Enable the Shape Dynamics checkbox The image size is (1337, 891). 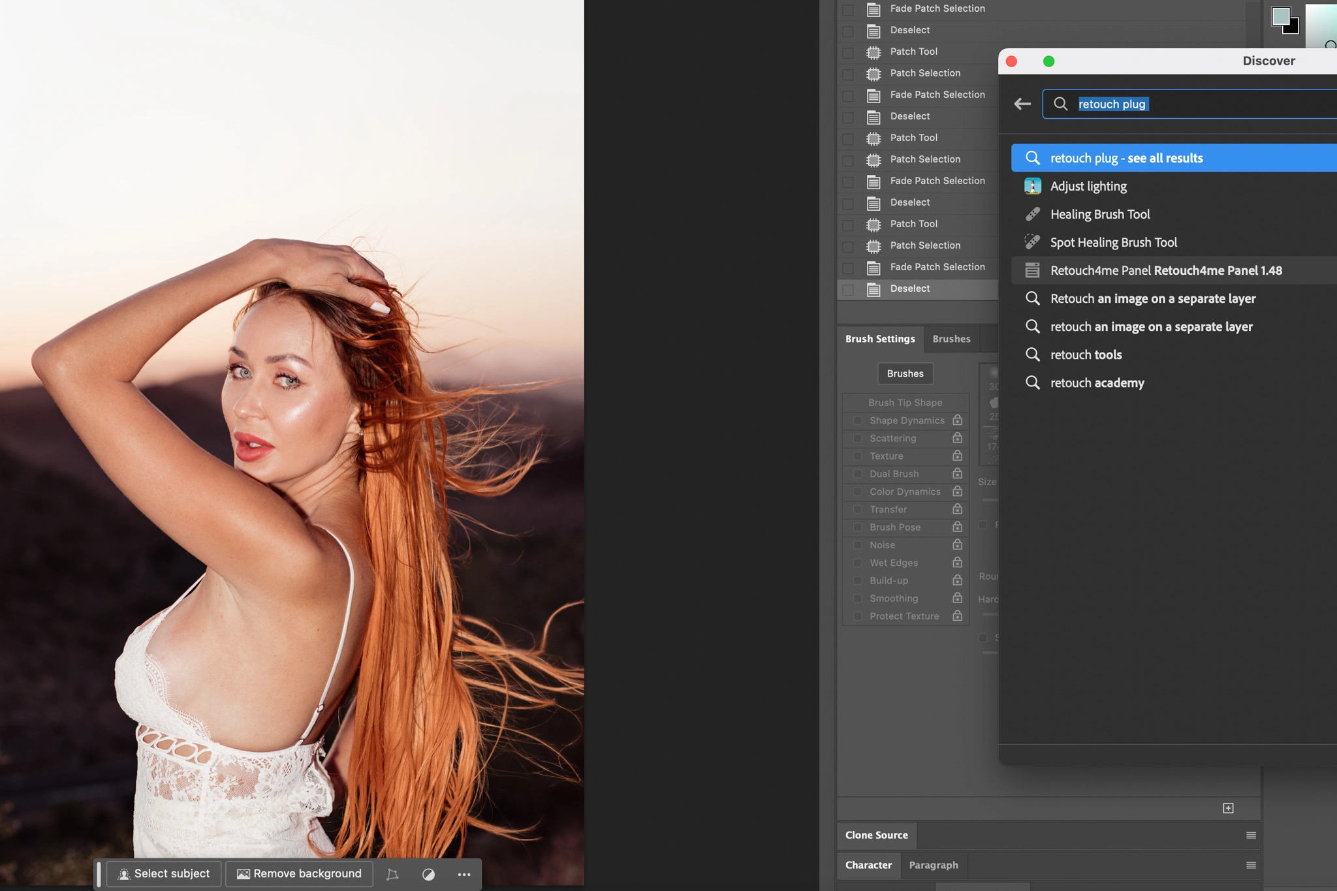pos(857,420)
